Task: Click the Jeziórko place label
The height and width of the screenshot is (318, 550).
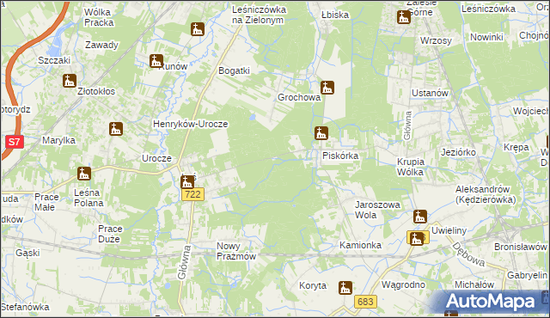Action: coord(458,152)
